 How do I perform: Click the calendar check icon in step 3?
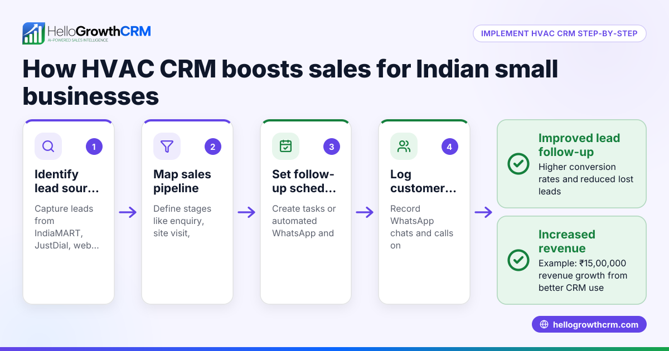pyautogui.click(x=285, y=147)
